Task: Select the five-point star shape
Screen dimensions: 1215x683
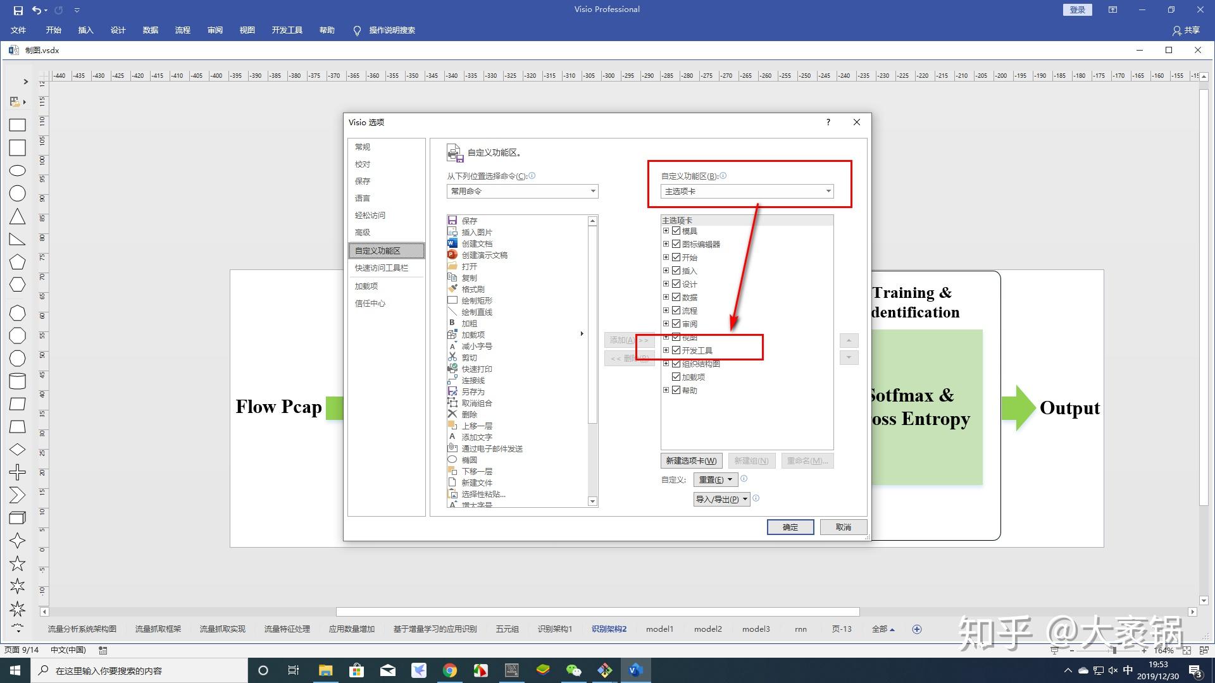Action: click(17, 563)
